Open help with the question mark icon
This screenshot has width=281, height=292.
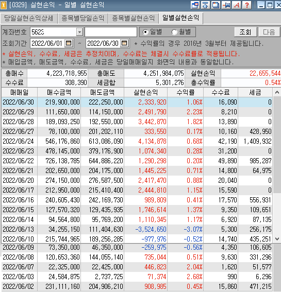[247, 5]
